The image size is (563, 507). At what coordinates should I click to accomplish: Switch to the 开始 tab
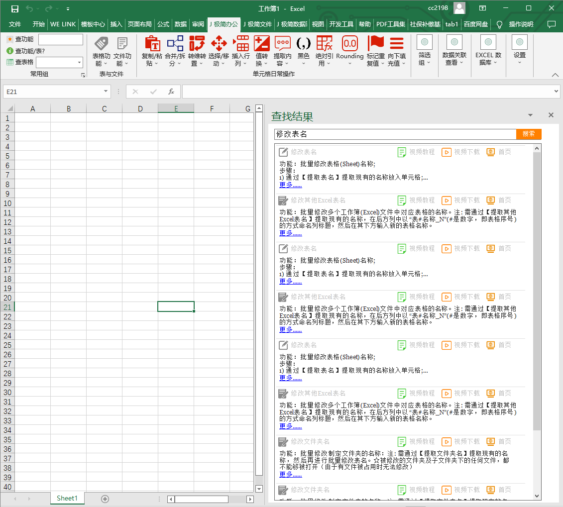(38, 24)
